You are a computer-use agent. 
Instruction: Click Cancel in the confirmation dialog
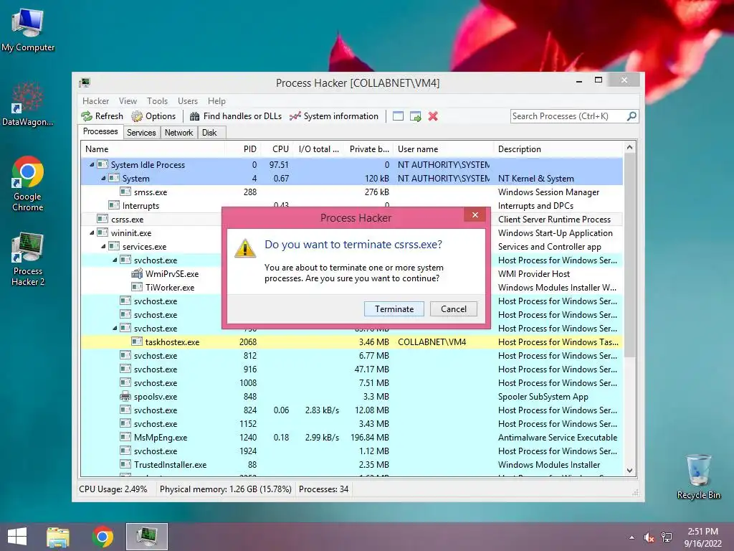pos(454,309)
